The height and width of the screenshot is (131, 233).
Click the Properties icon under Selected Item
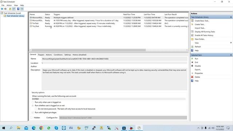[192, 73]
